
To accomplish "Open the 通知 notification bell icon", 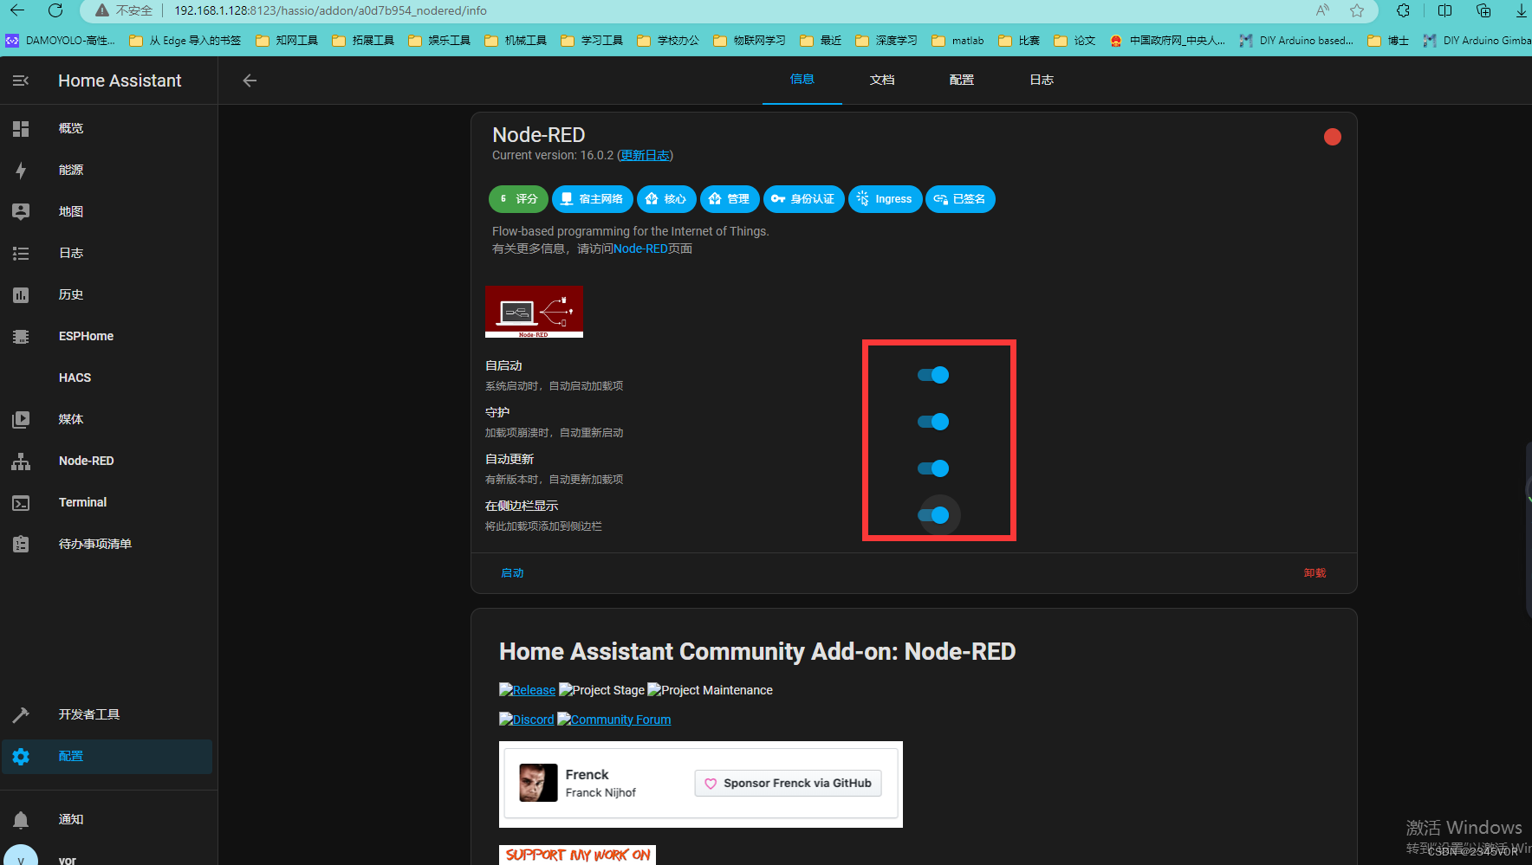I will (21, 819).
